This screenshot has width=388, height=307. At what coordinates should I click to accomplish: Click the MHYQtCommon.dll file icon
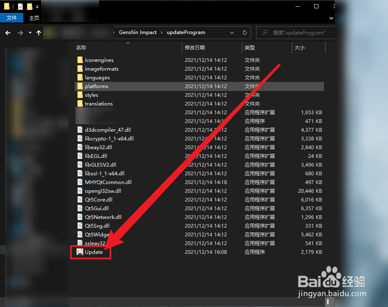coord(80,182)
